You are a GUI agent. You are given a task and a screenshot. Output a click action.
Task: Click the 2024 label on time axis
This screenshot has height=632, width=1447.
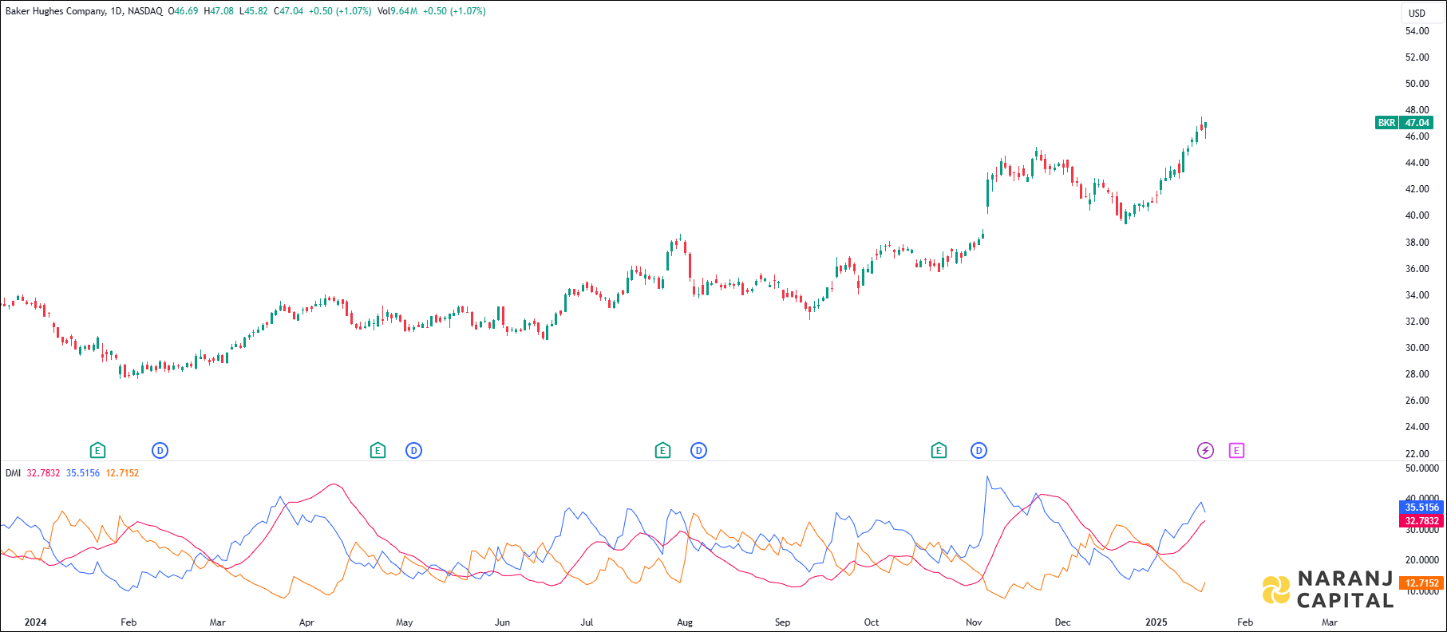click(x=35, y=622)
